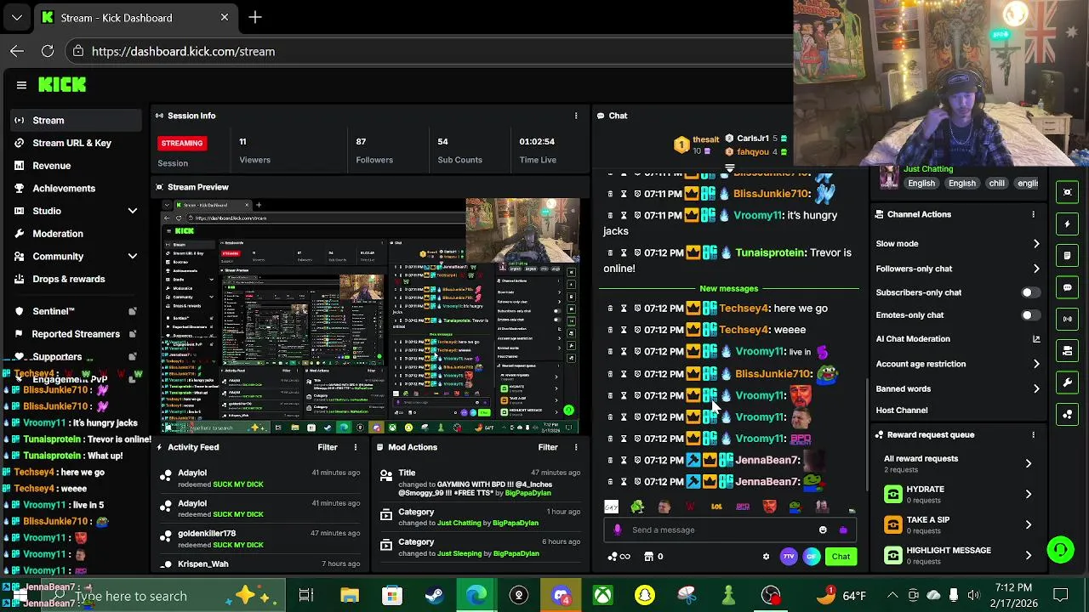Toggle Subscribers-only chat switch
The image size is (1089, 612).
1030,292
